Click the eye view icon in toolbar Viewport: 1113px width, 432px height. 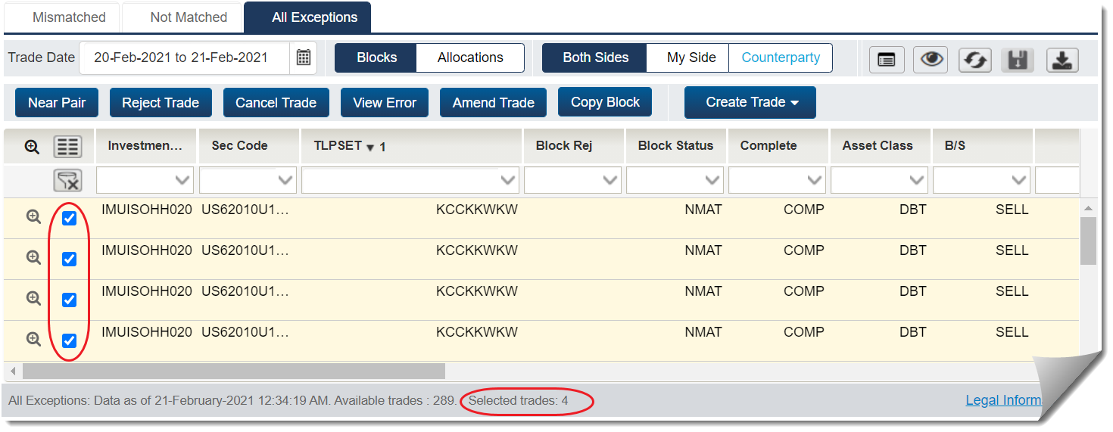coord(931,60)
